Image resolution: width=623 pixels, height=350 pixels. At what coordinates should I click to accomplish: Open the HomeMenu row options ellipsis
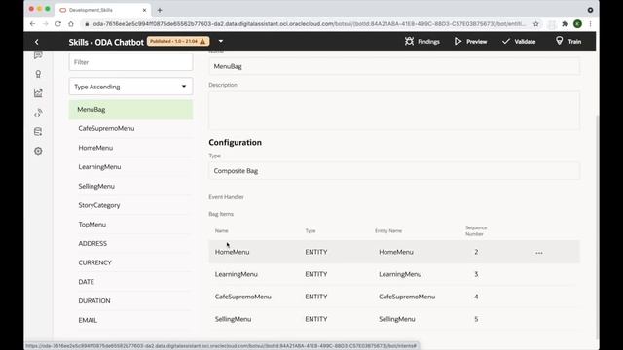point(538,253)
